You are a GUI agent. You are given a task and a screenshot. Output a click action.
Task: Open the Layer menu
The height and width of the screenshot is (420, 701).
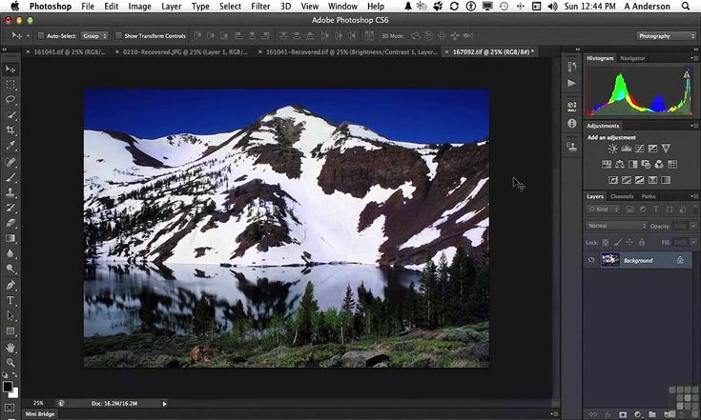click(x=172, y=7)
